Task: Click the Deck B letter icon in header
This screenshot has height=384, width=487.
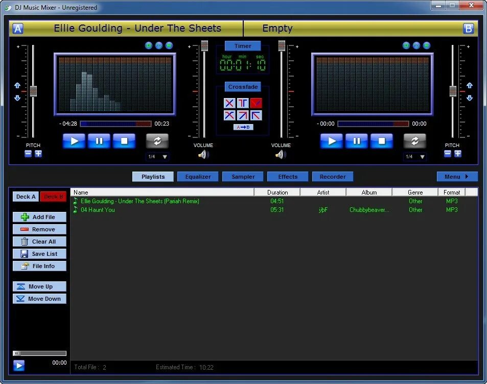Action: coord(468,29)
